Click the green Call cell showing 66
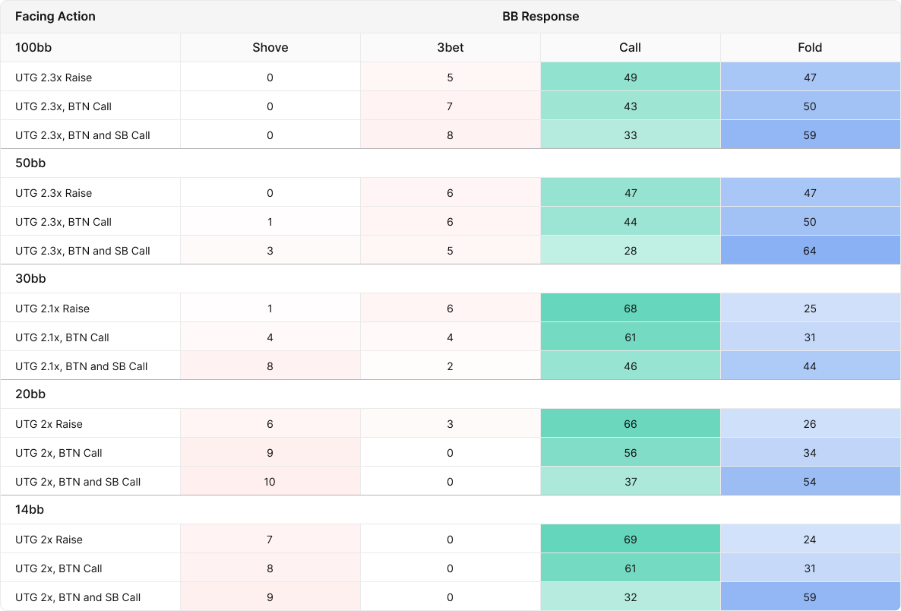Screen dimensions: 901x611 [630, 424]
